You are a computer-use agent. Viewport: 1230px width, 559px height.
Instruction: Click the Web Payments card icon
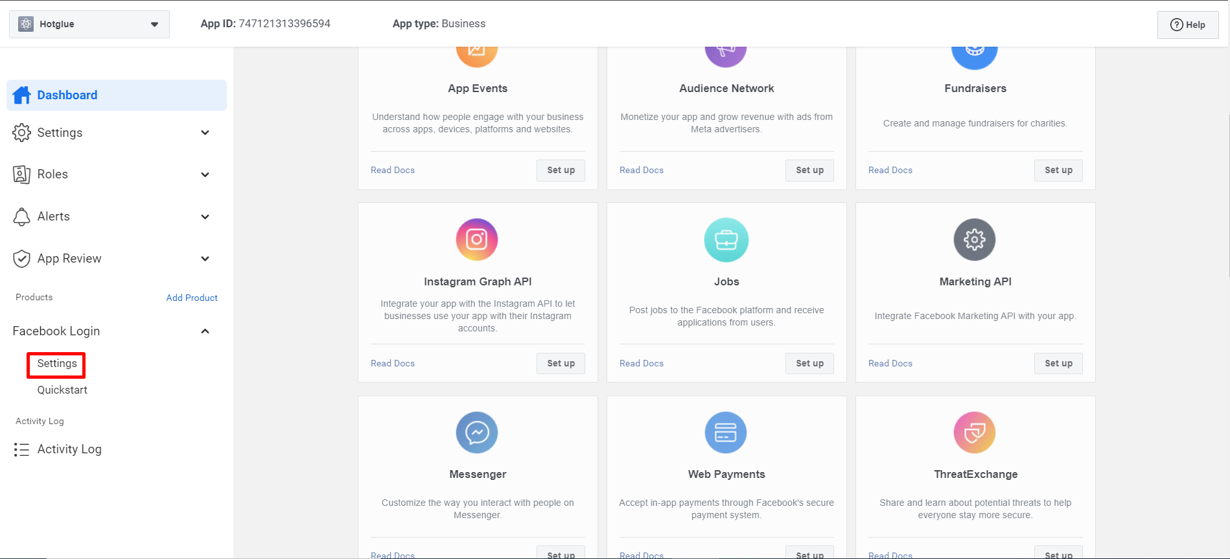726,433
